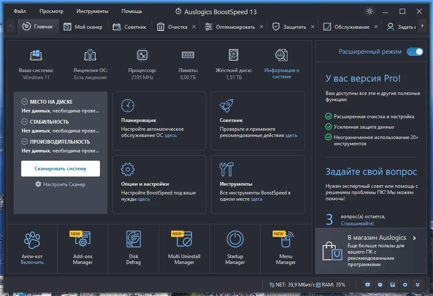Click Auslogics BoostSpeed 13 title logo

click(178, 11)
